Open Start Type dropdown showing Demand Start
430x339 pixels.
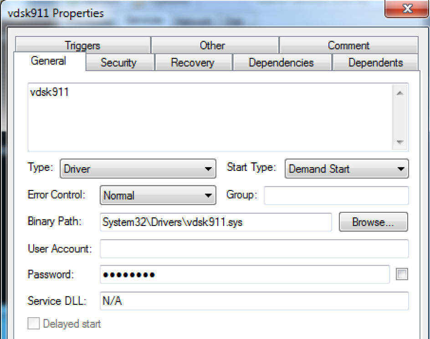(x=347, y=169)
